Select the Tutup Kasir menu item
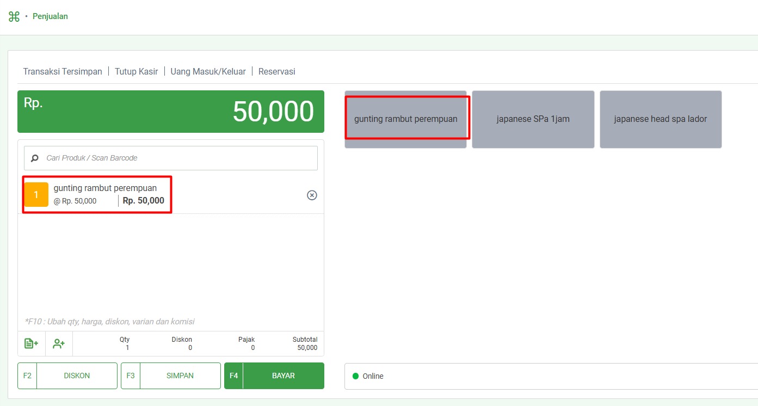Screen dimensions: 758x406 (136, 71)
